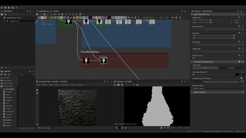Open the Lights menu in 3D view

(51, 85)
